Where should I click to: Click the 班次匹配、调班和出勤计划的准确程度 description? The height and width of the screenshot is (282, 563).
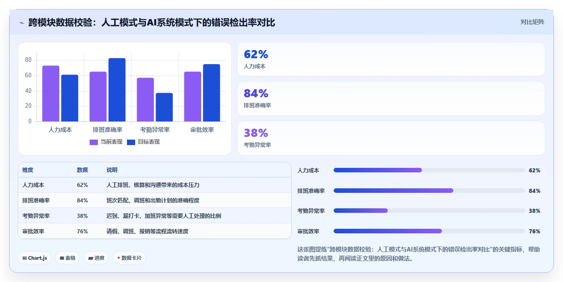point(153,201)
